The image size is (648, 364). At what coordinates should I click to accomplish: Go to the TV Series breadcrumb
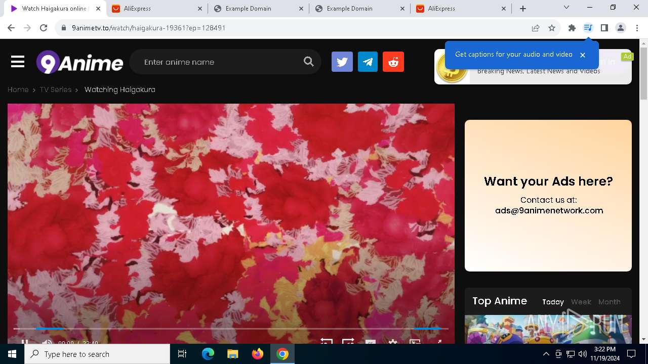click(56, 89)
